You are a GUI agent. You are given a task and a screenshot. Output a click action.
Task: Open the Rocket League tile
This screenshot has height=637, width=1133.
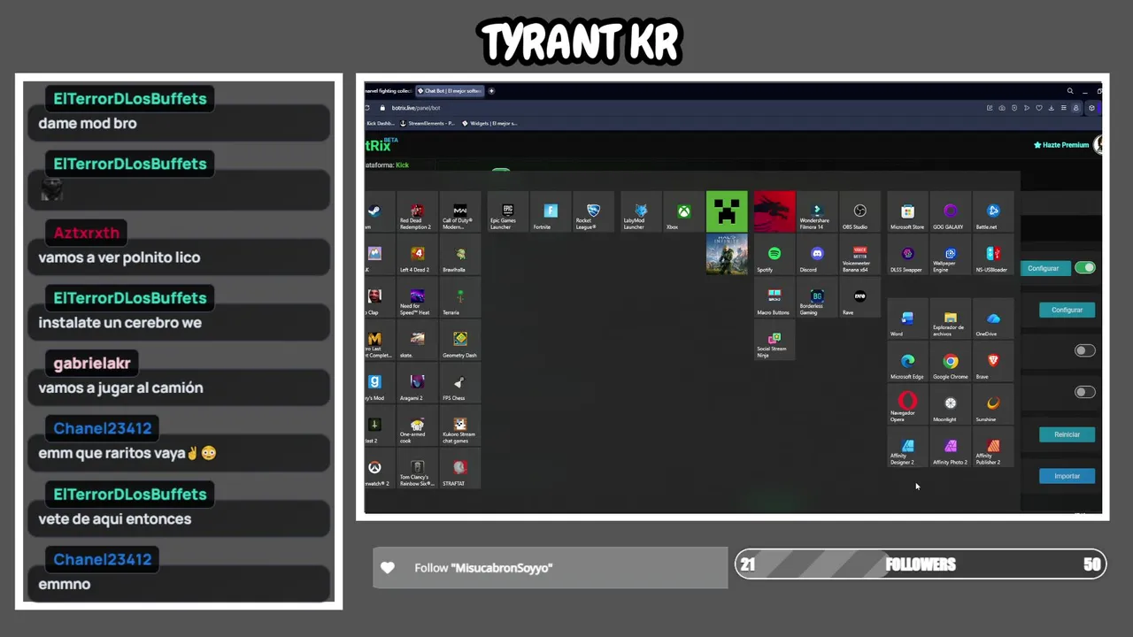(593, 212)
